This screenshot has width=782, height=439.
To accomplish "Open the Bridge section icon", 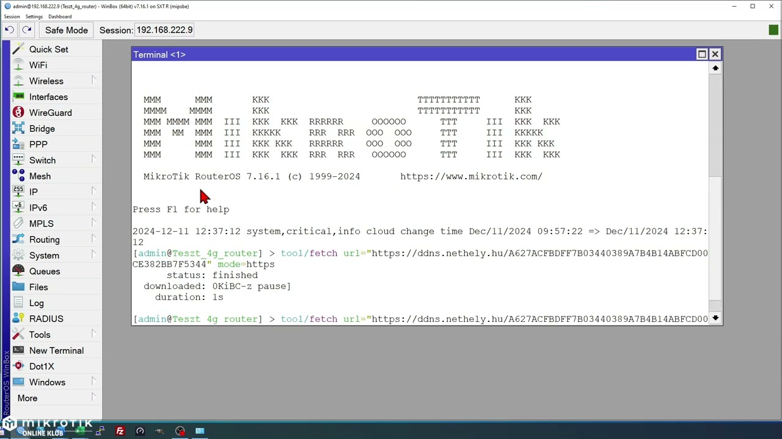I will [18, 129].
